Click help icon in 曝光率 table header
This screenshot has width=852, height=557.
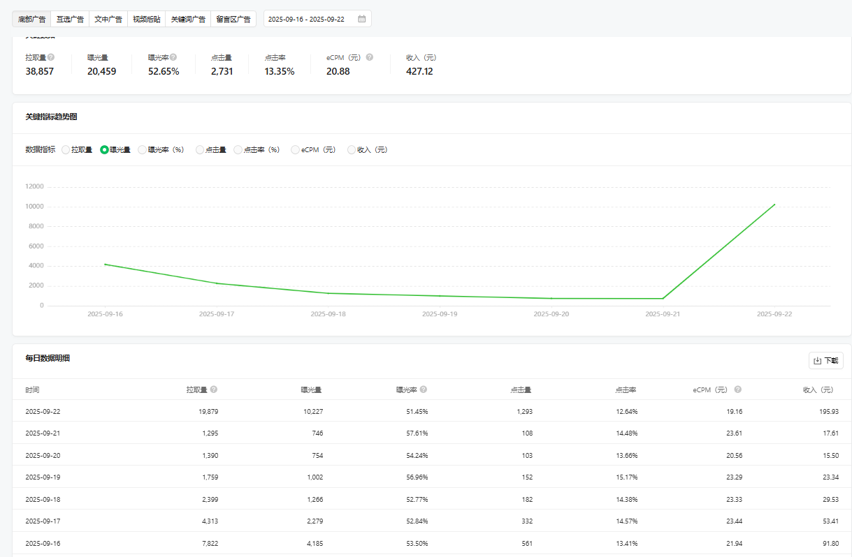[424, 389]
